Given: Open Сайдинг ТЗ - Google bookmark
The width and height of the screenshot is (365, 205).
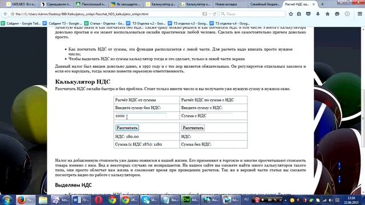Looking at the screenshot, I should pos(62,23).
